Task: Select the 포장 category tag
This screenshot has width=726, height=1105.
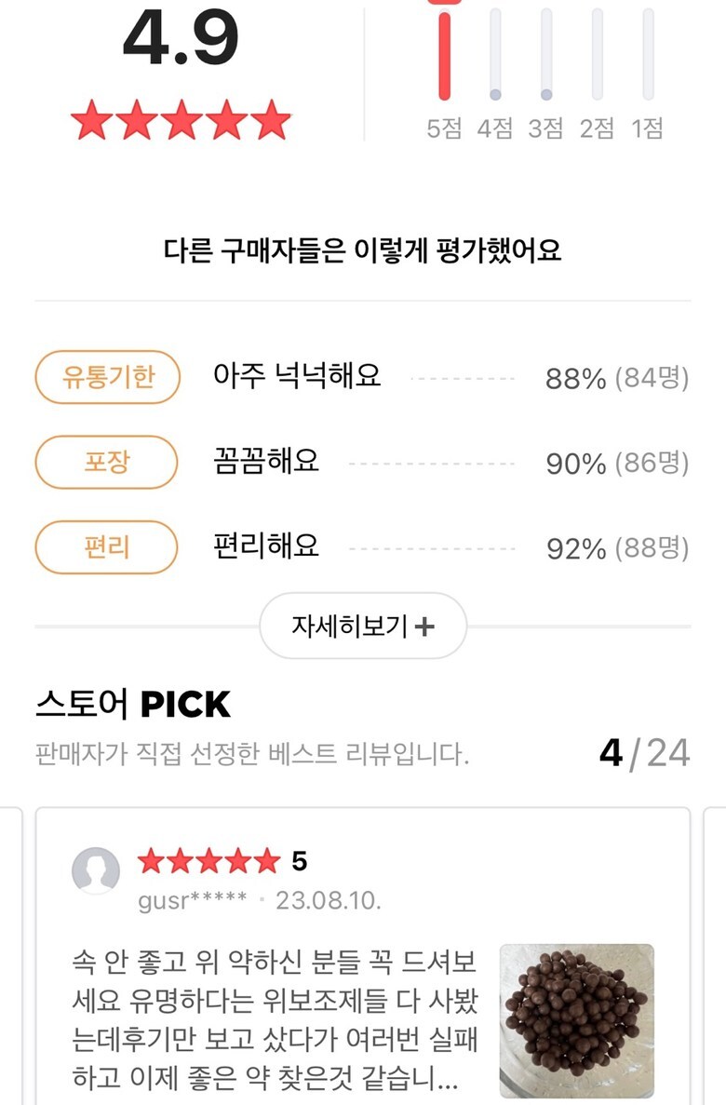Action: point(106,462)
